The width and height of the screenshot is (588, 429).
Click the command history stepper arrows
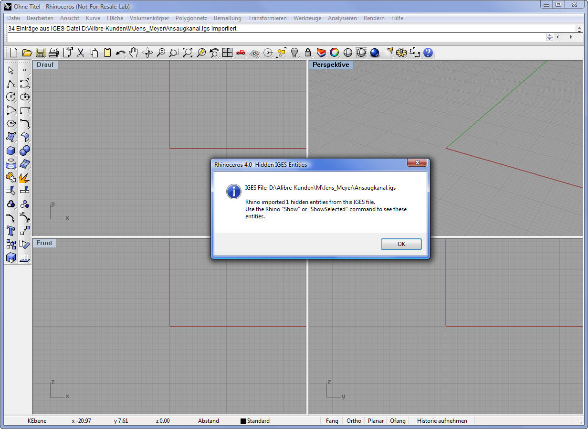549,37
